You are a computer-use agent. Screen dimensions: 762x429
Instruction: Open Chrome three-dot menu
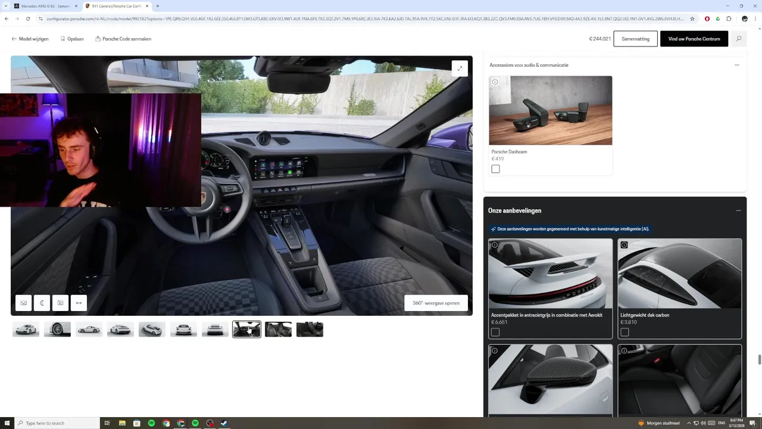[x=755, y=18]
